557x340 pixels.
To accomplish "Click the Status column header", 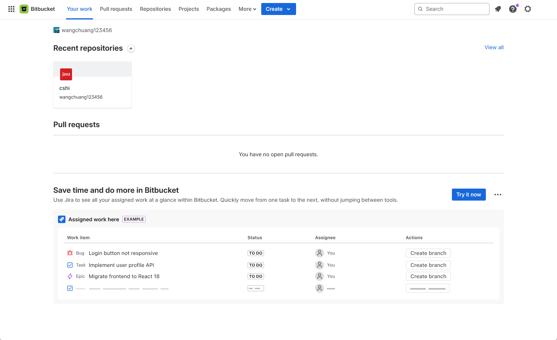I will (x=255, y=237).
